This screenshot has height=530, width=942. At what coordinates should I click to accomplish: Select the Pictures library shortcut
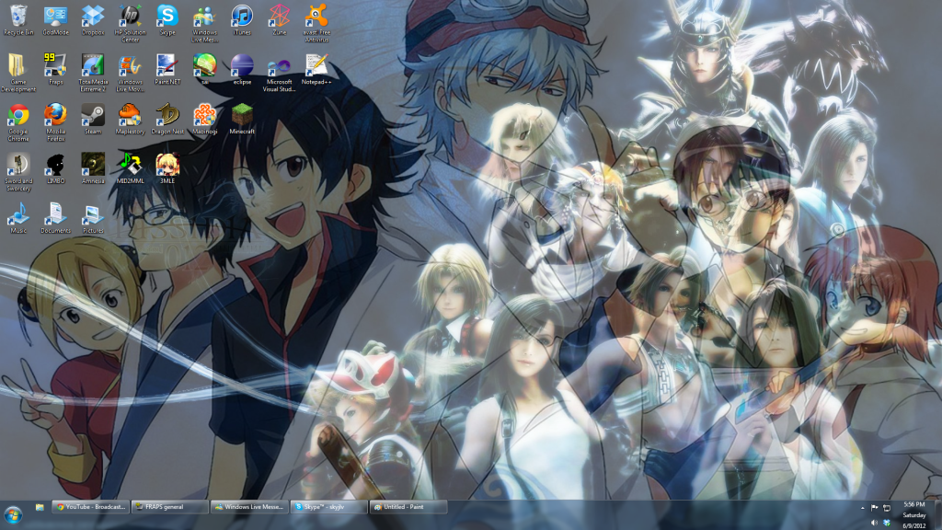tap(93, 217)
